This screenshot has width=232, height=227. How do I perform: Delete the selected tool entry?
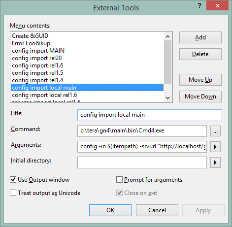(200, 54)
